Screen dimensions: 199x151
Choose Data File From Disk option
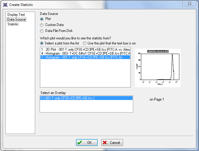(42, 31)
